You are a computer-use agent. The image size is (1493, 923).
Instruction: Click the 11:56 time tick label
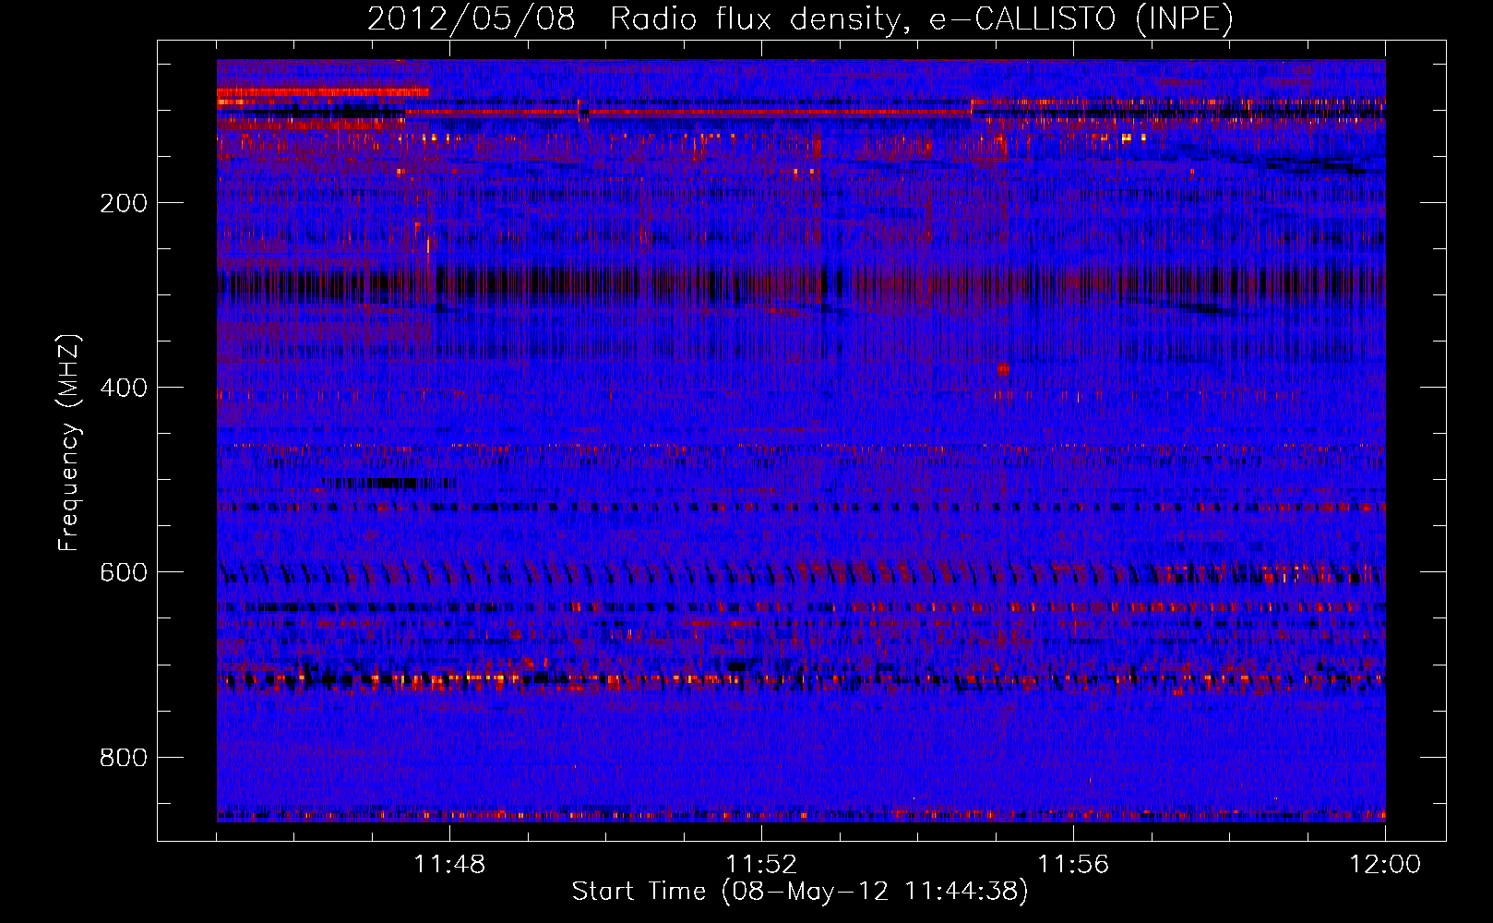(1073, 865)
